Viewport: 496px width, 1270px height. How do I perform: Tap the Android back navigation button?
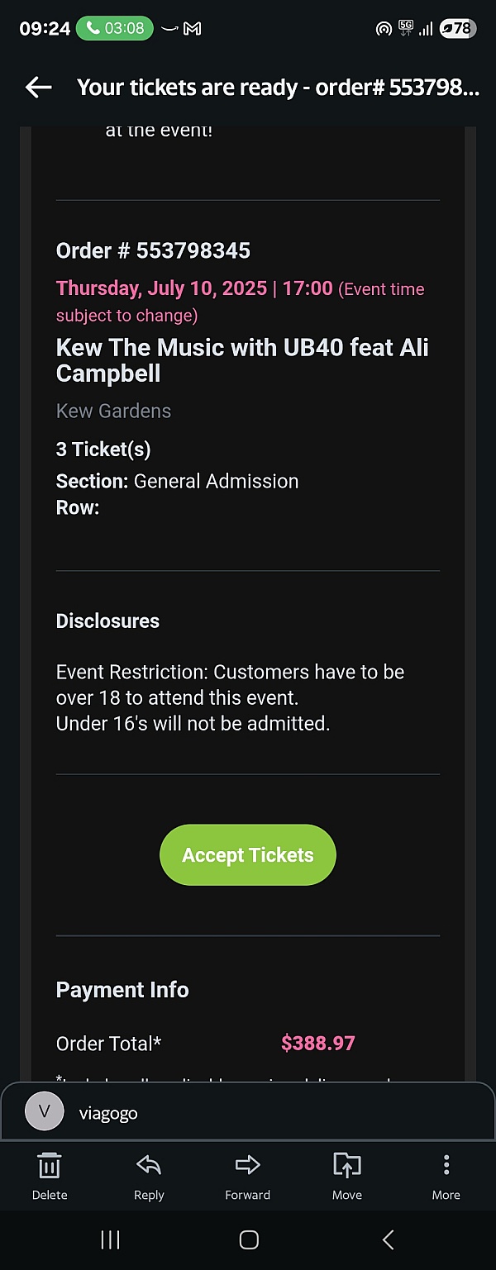tap(388, 1239)
